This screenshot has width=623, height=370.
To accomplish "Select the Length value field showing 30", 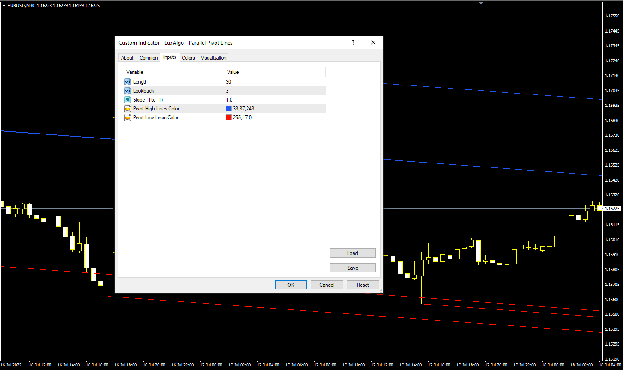I will (x=275, y=82).
